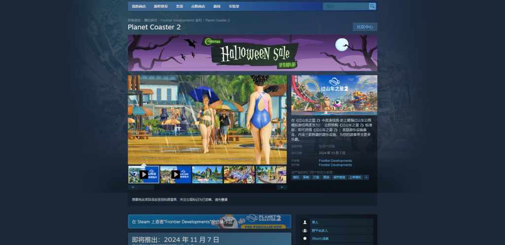Open the 类别 (Categories) menu
Screen dimensions: 505x245
[180, 6]
